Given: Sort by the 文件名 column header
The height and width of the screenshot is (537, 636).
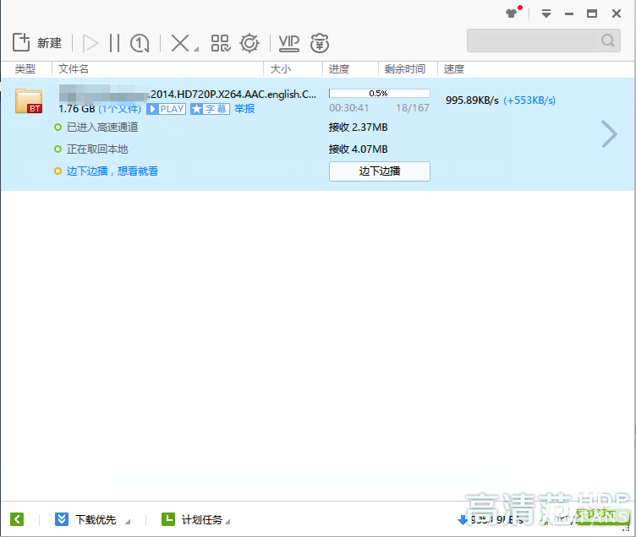Looking at the screenshot, I should (x=74, y=69).
